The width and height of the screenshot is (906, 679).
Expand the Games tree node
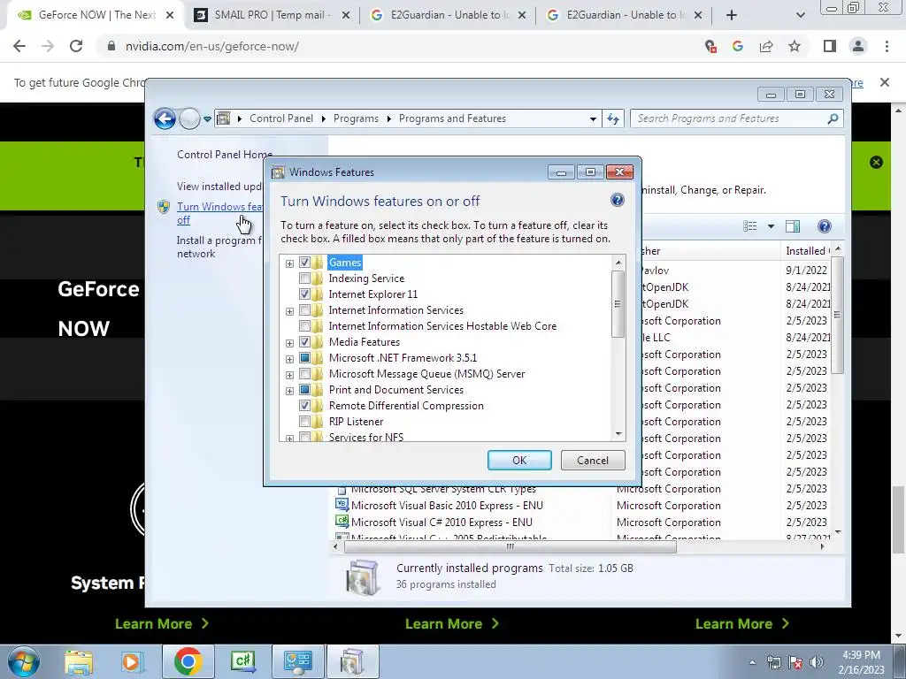(289, 263)
